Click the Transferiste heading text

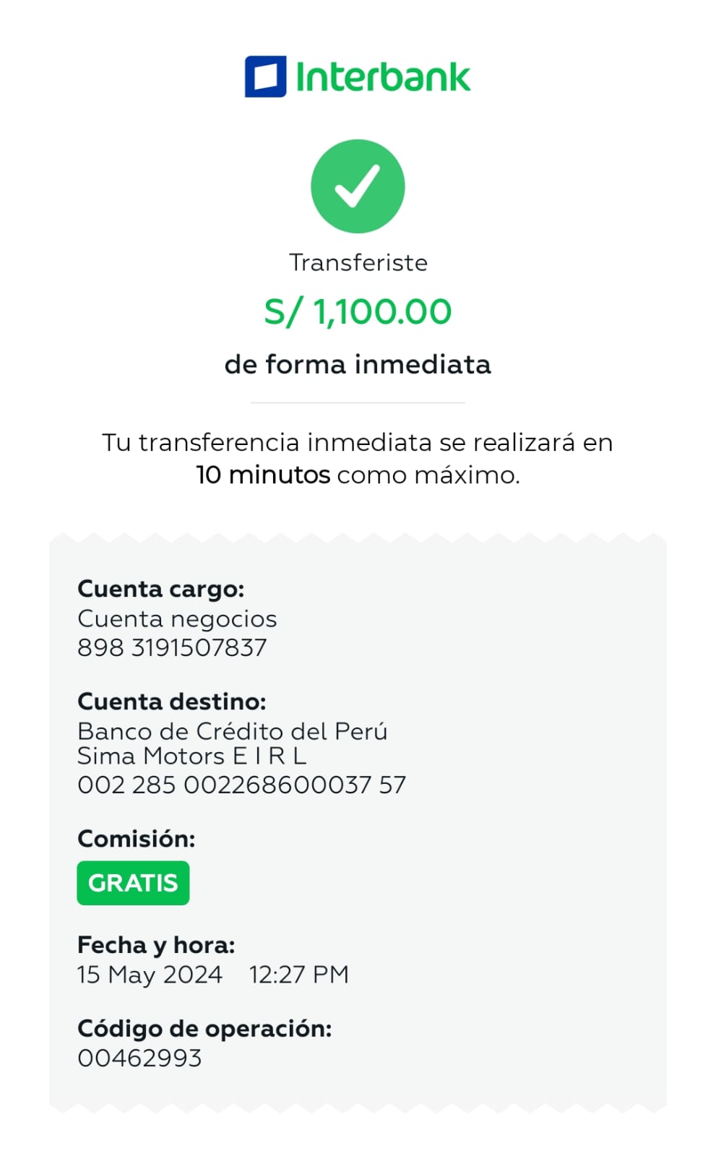click(x=358, y=262)
